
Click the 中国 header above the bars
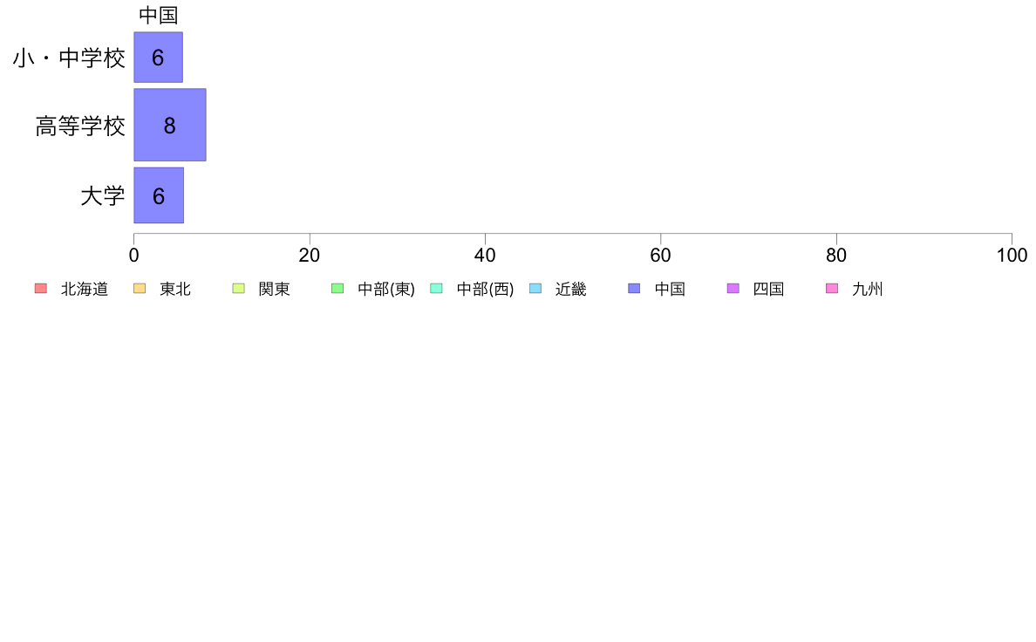click(x=159, y=15)
